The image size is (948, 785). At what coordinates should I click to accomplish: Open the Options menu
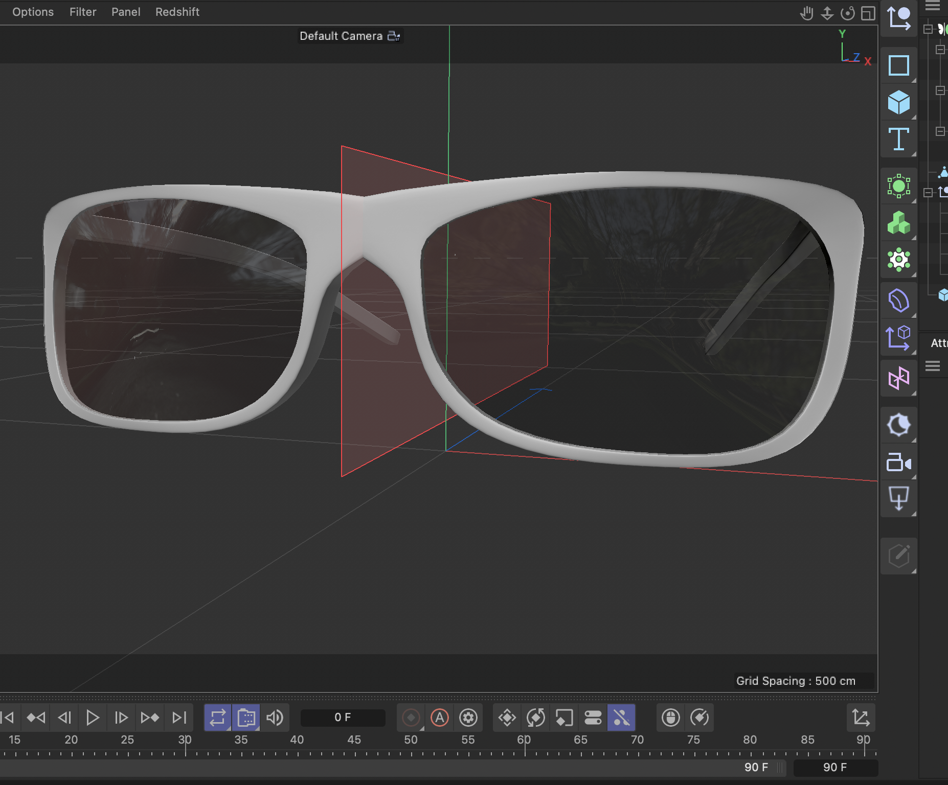tap(33, 12)
